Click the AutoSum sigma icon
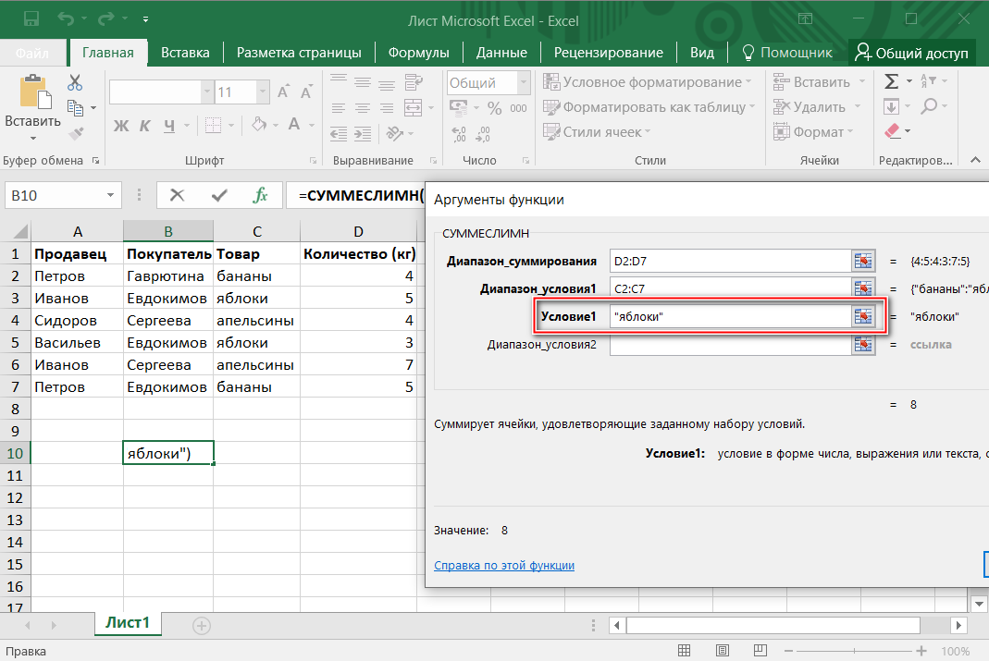Viewport: 989px width, 661px height. tap(891, 81)
